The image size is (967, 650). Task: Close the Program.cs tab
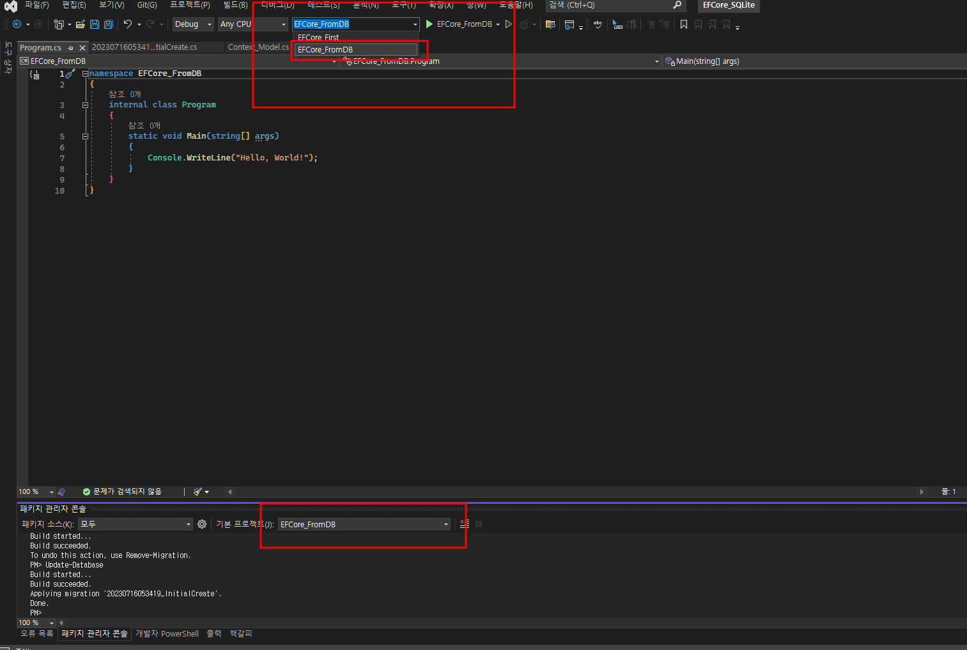82,48
